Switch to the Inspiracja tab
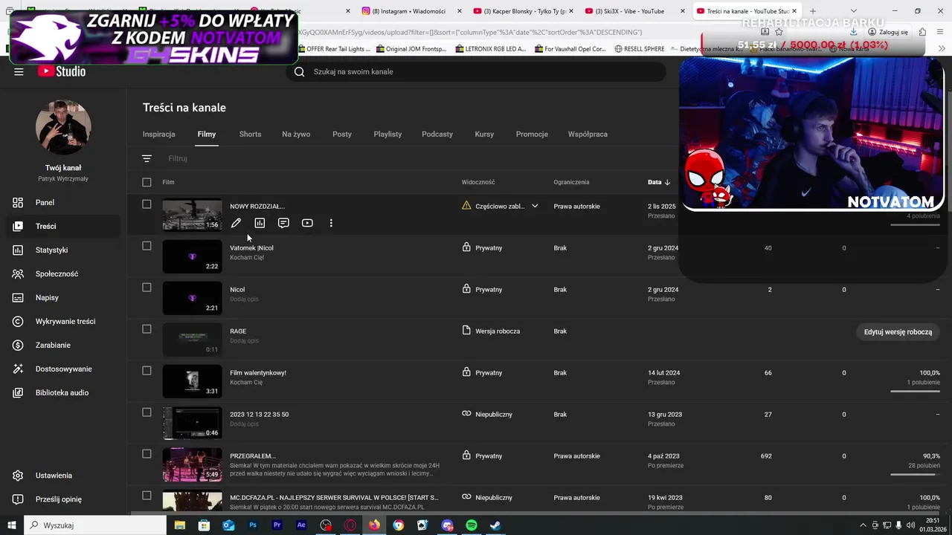952x535 pixels. point(159,134)
